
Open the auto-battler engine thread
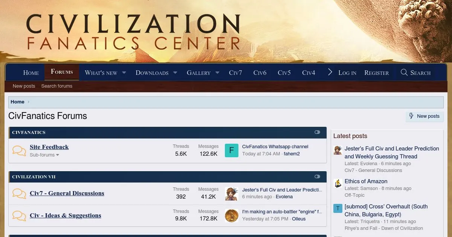click(282, 212)
